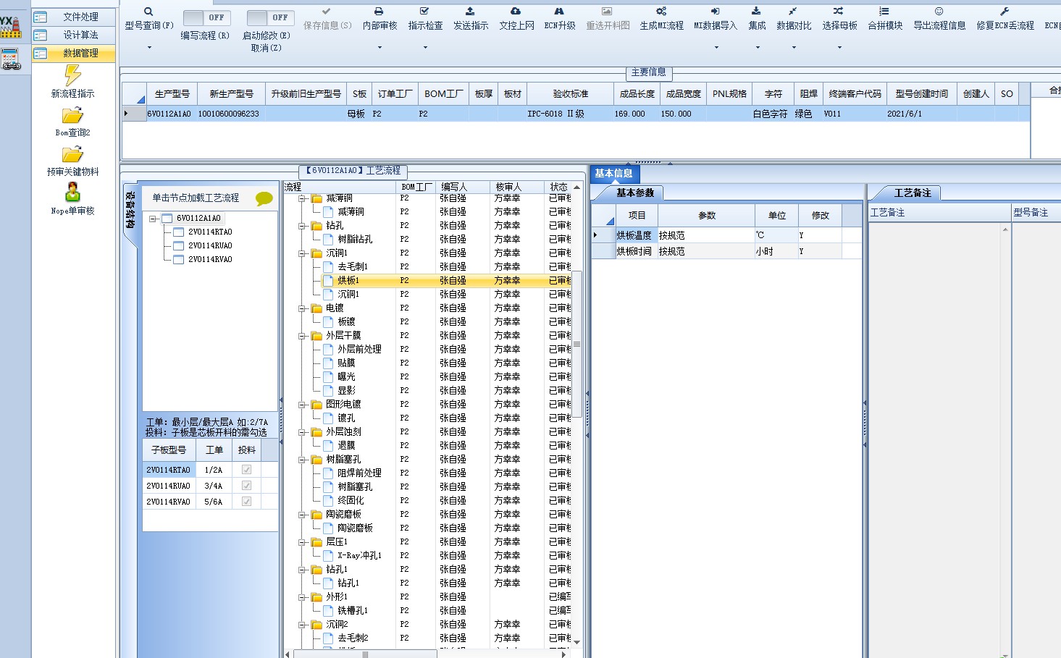Collapse the 6V0112A1A0 root tree node
Screen dimensions: 1061x658
(153, 219)
